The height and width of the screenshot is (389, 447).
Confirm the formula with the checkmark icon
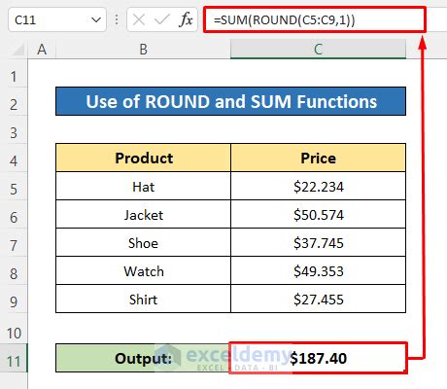coord(162,20)
